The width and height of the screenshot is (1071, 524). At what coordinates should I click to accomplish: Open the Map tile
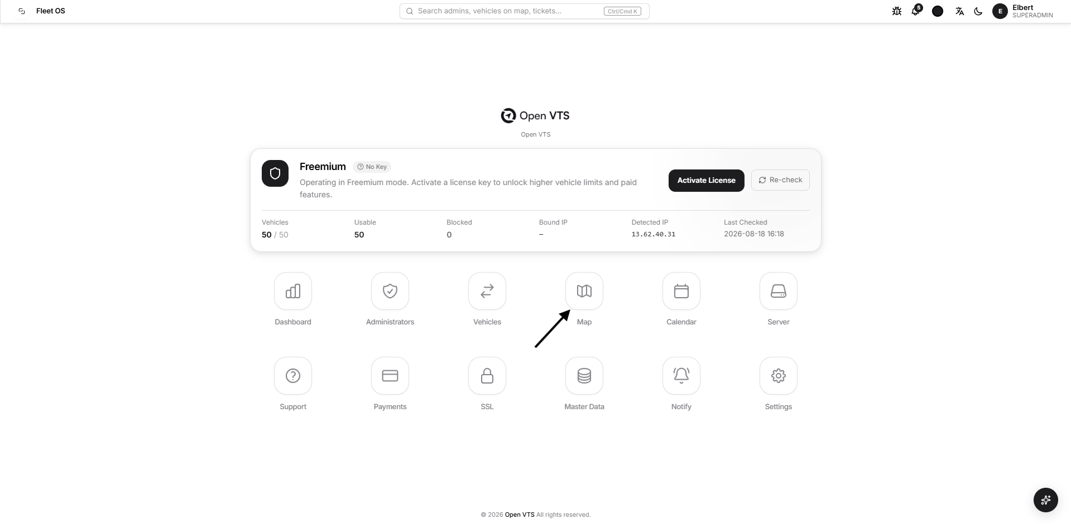click(x=584, y=291)
